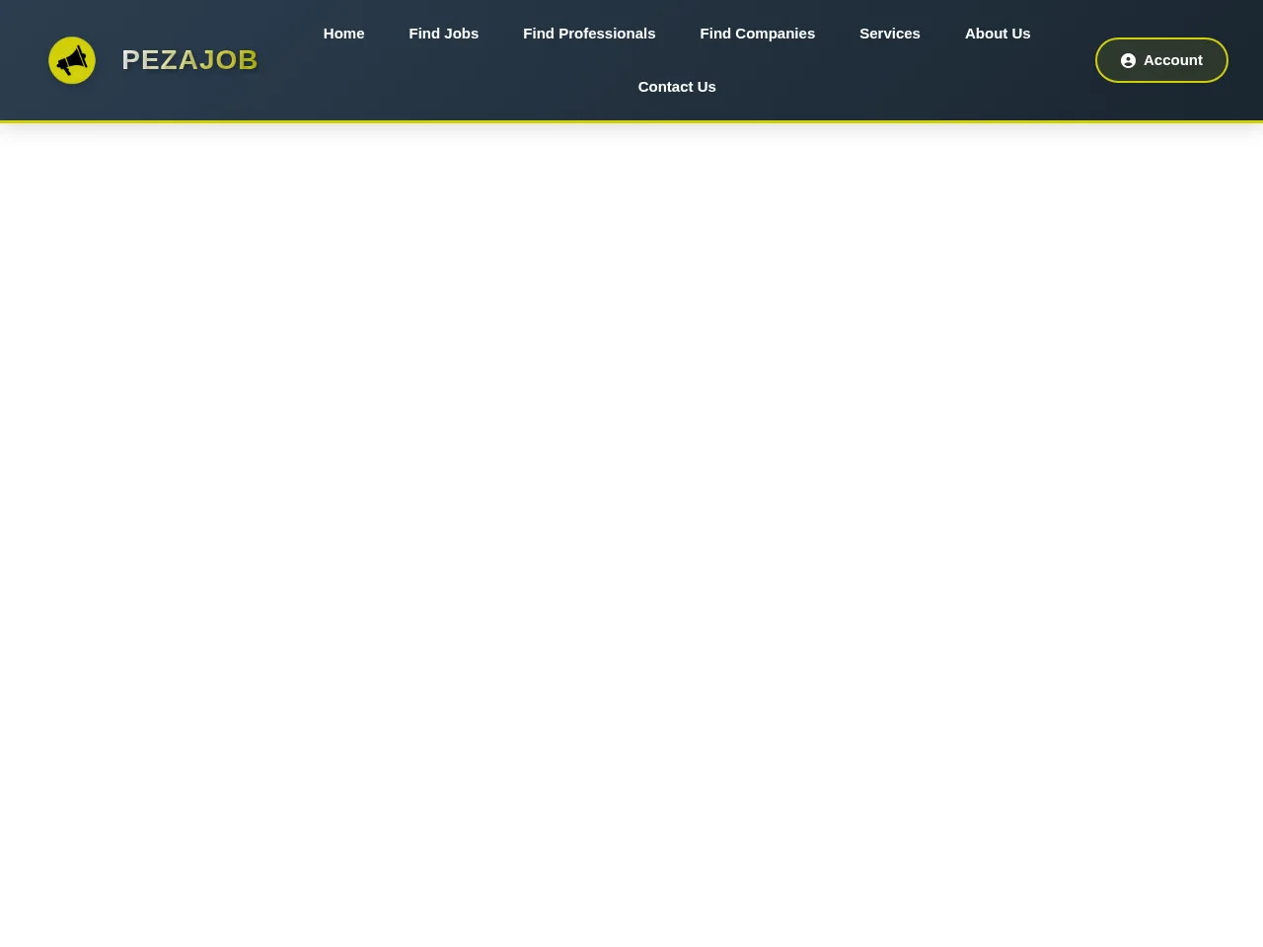Screen dimensions: 1263x947
Task: Click the yellow megaphone logo icon
Action: (x=72, y=60)
